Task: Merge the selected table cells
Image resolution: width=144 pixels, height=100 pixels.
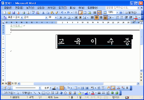Action: 82,88
